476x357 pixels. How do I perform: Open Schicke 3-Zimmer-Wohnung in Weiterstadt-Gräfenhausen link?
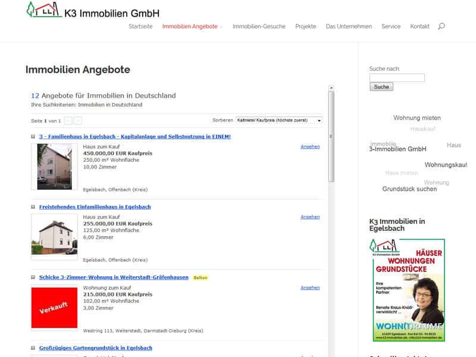(114, 277)
